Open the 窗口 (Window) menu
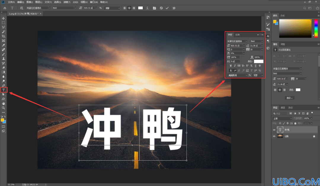The image size is (320, 186). (x=94, y=2)
